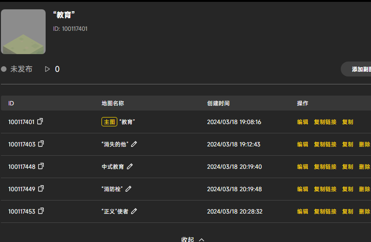Click 编辑 for "正义"使者 row

303,211
